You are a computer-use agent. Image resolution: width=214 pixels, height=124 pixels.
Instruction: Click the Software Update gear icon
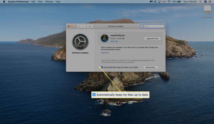tap(80, 42)
